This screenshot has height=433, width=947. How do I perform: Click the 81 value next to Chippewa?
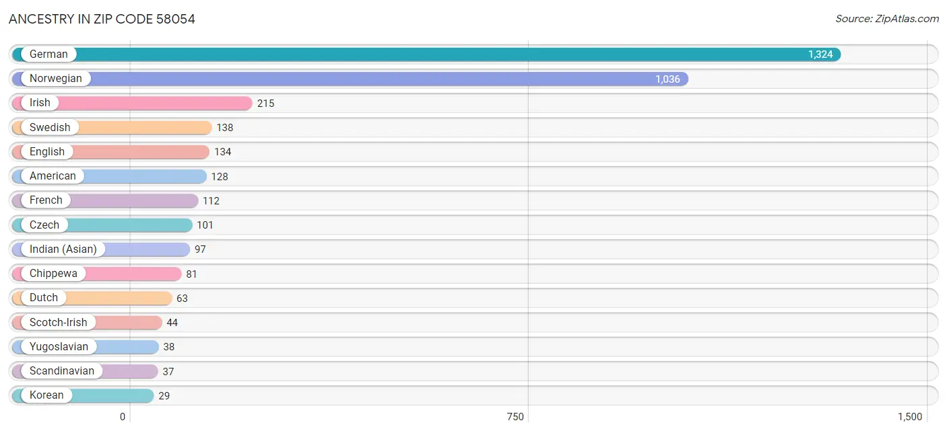coord(192,274)
